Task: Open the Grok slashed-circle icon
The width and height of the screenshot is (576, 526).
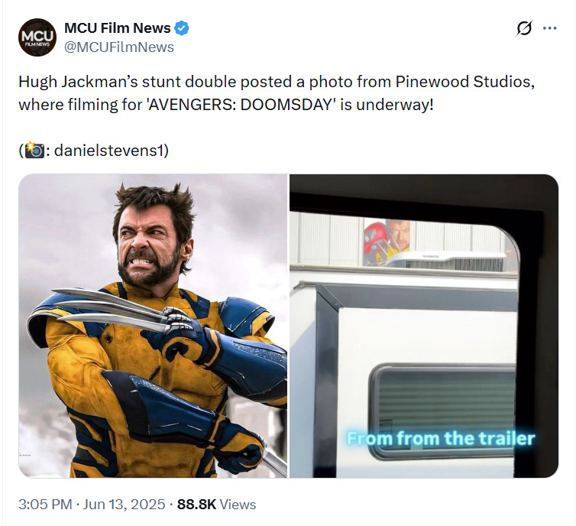Action: pos(524,28)
